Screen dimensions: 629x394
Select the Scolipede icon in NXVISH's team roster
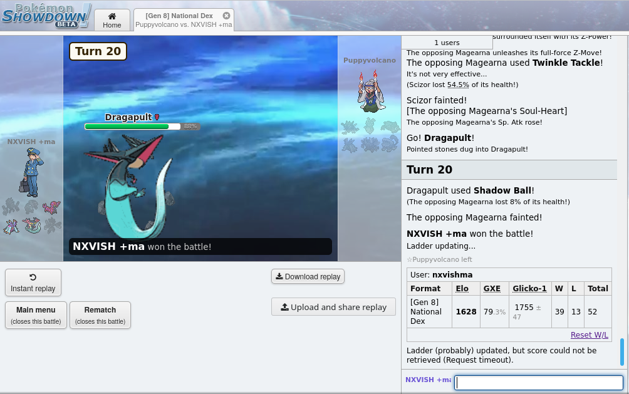click(51, 207)
